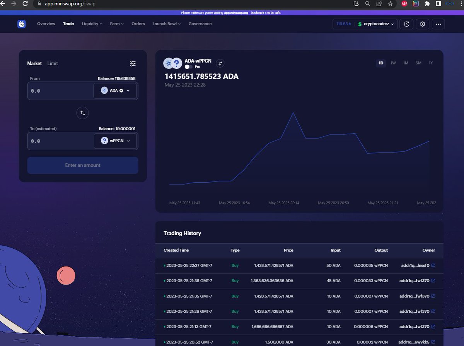
Task: Click the From amount input field
Action: pyautogui.click(x=60, y=91)
